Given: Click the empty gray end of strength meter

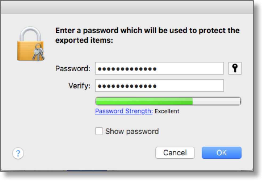Looking at the screenshot, I should coord(216,101).
